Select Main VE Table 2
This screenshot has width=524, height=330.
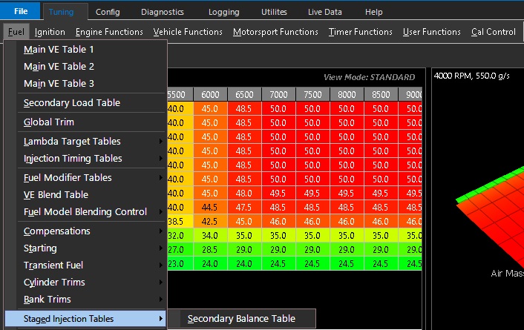(x=86, y=67)
